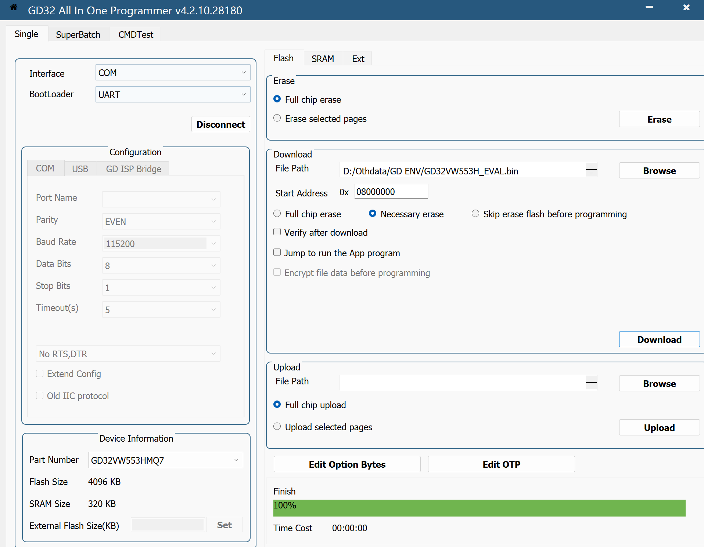Open the SRAM tab

click(x=323, y=59)
